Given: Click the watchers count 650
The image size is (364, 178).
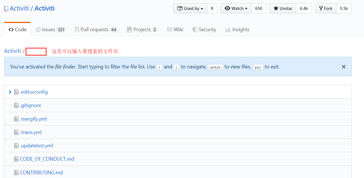Looking at the screenshot, I should click(259, 9).
